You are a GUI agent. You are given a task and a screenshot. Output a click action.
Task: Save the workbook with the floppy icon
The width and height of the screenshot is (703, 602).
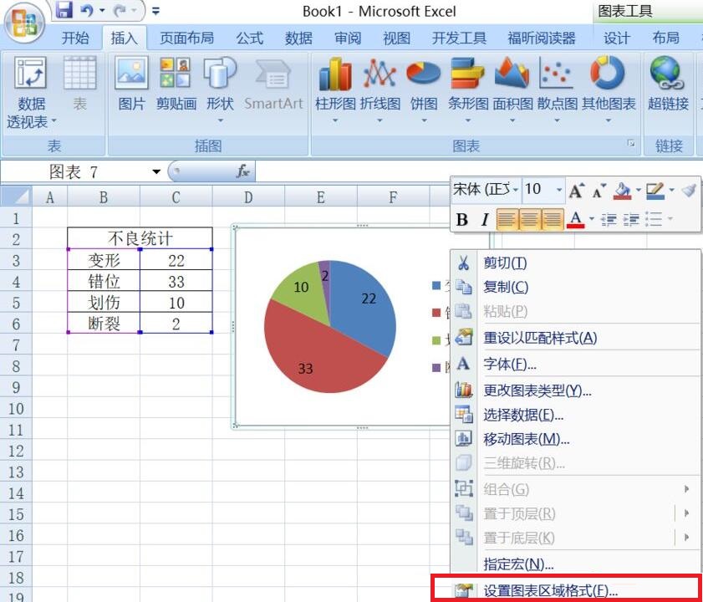pos(64,10)
